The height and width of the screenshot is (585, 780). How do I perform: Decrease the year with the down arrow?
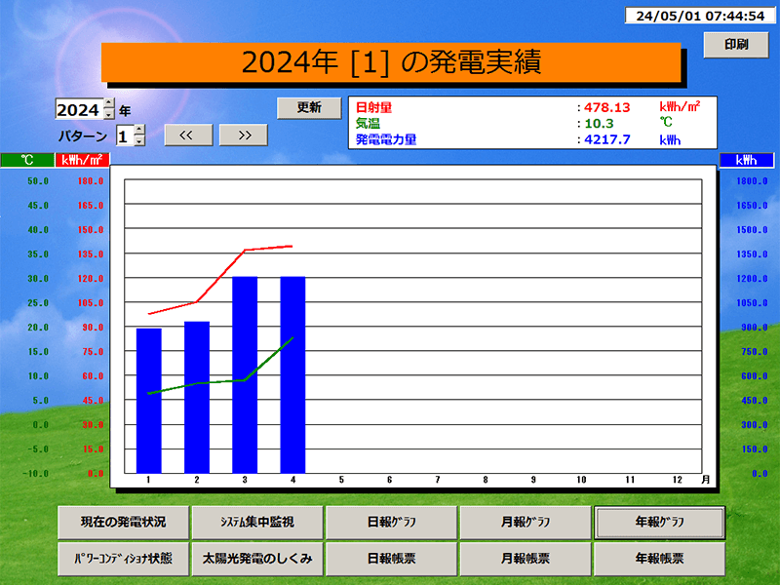click(109, 114)
